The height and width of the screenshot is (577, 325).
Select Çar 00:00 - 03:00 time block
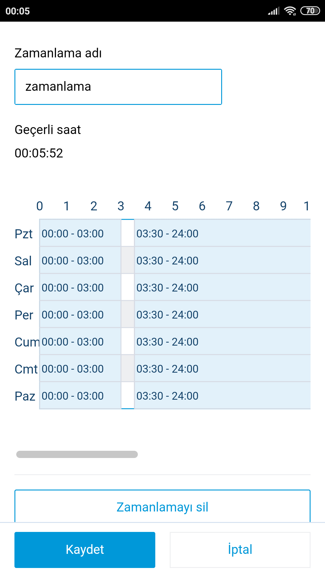click(80, 287)
